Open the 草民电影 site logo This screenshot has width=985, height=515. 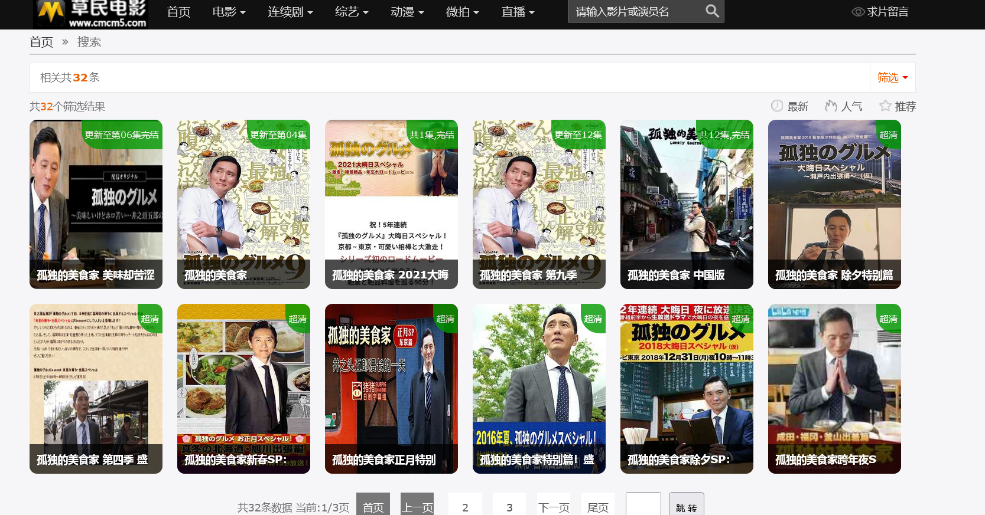coord(90,13)
